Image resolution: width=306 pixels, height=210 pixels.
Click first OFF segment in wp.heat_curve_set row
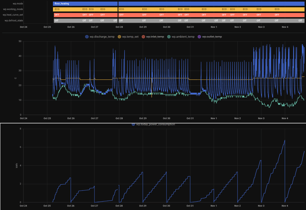click(68, 15)
